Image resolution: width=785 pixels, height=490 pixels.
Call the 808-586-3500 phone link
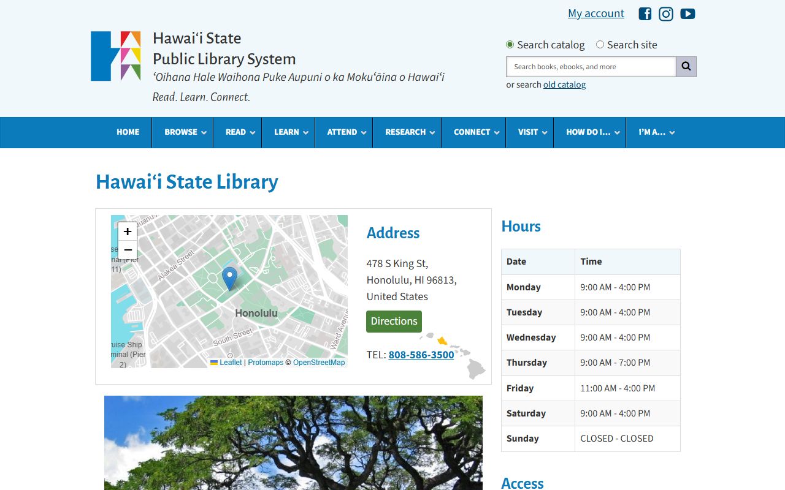[421, 355]
